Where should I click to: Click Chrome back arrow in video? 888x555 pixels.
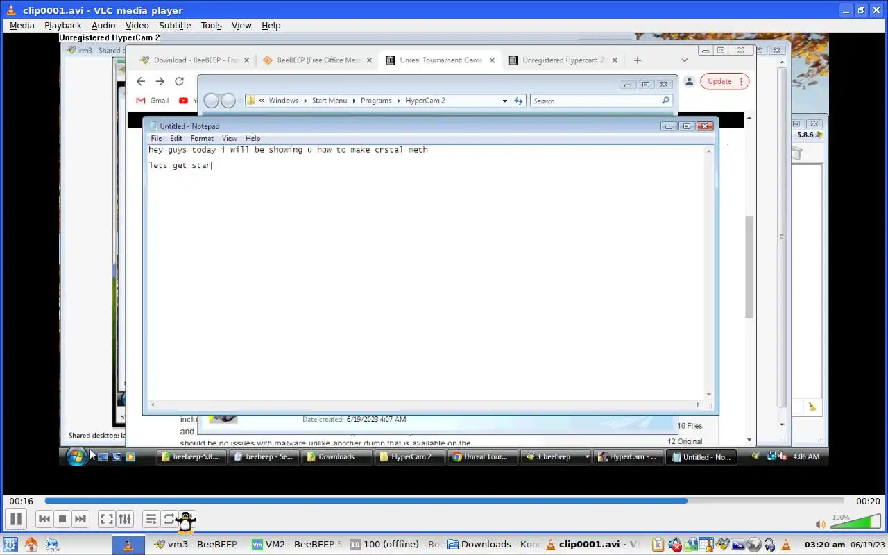pos(141,81)
